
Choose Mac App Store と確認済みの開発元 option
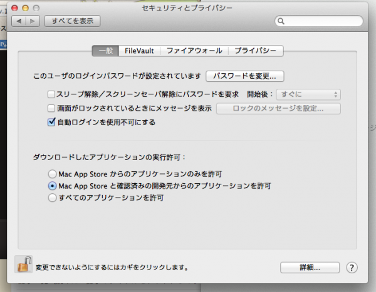tap(52, 186)
